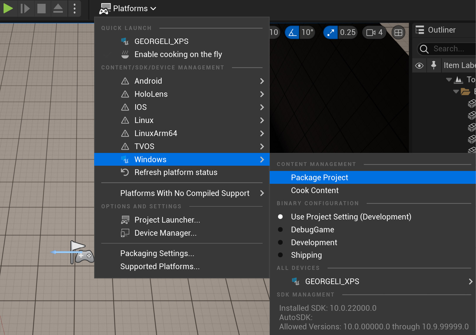Click the Outliner panel icon
Screen dimensions: 476x335
point(420,30)
